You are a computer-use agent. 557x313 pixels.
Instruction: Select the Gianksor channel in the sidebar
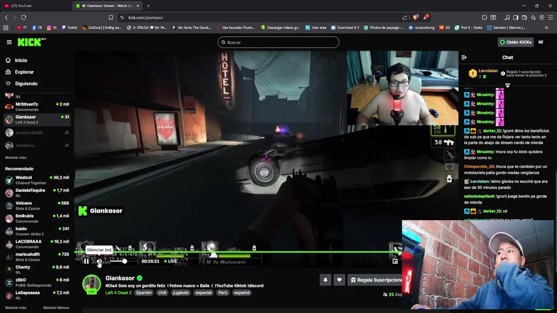click(x=37, y=120)
